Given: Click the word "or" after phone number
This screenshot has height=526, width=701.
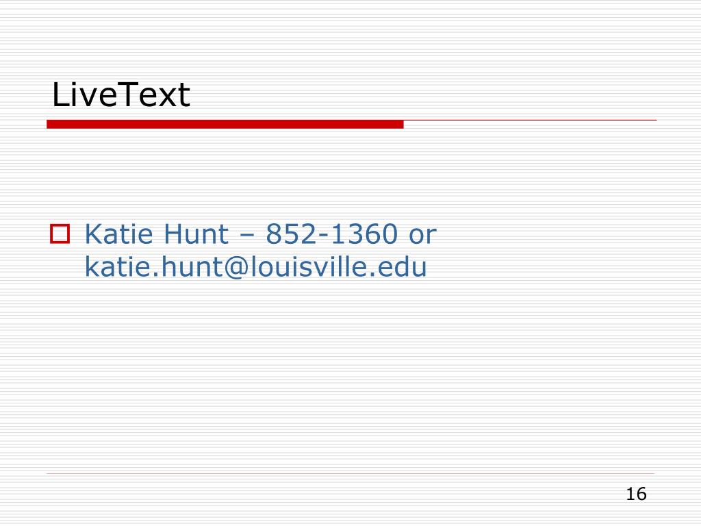Looking at the screenshot, I should pyautogui.click(x=422, y=236).
